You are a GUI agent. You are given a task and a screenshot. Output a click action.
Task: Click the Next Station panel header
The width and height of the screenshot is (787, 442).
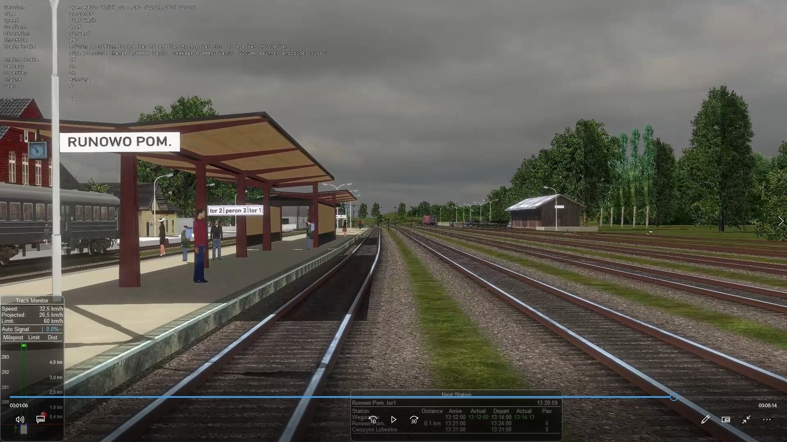pyautogui.click(x=456, y=395)
